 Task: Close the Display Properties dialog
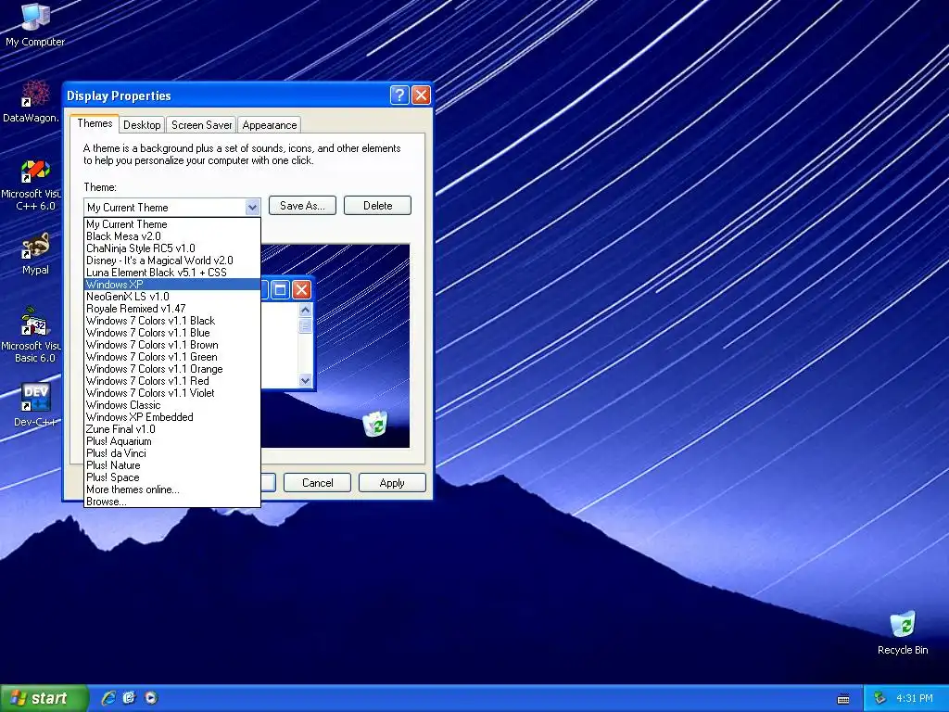click(421, 95)
